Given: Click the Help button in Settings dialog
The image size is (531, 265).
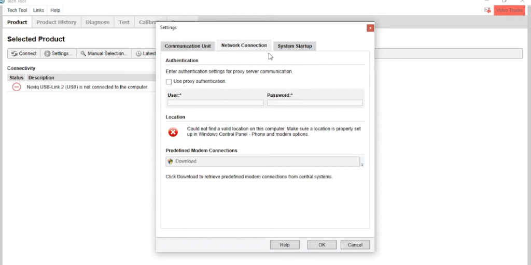Looking at the screenshot, I should [285, 245].
